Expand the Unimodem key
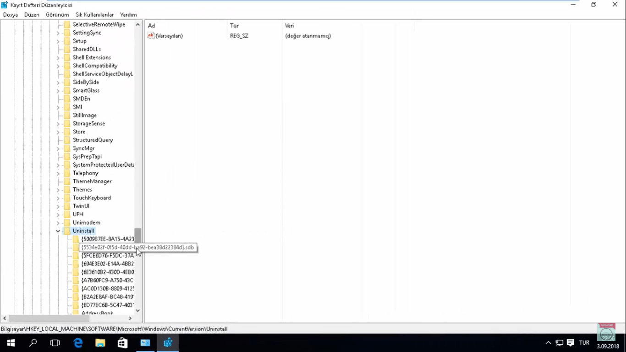 pos(58,223)
